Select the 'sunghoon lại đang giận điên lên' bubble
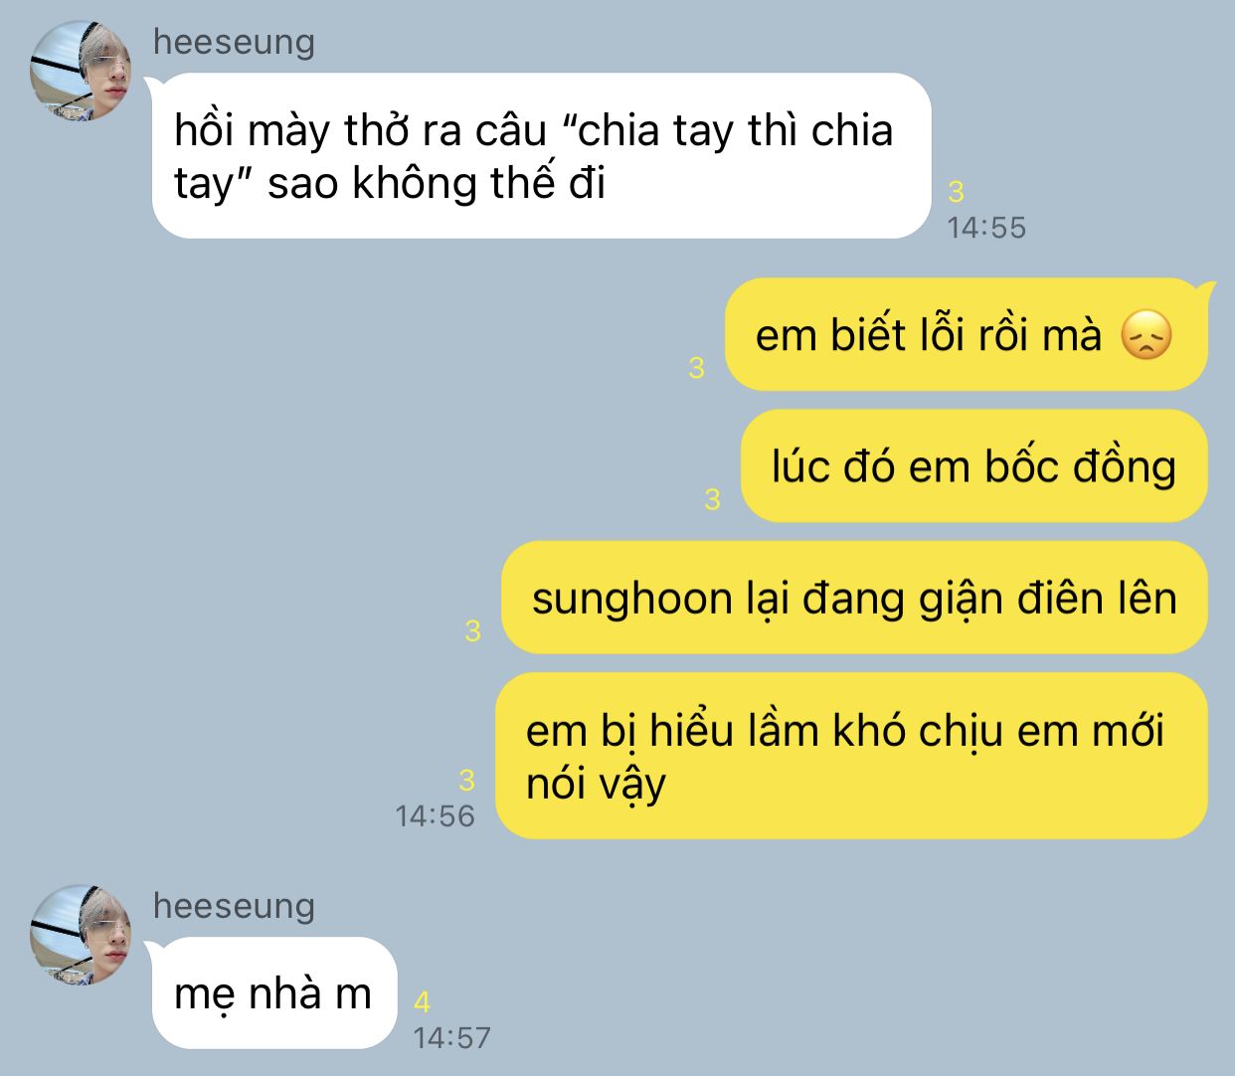 854,598
